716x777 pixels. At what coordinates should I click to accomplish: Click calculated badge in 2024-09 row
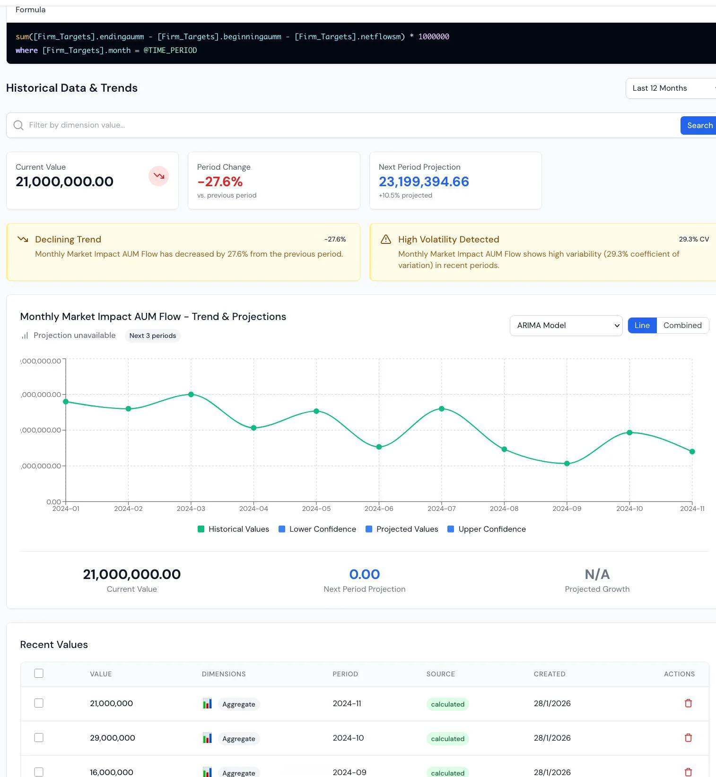point(448,773)
